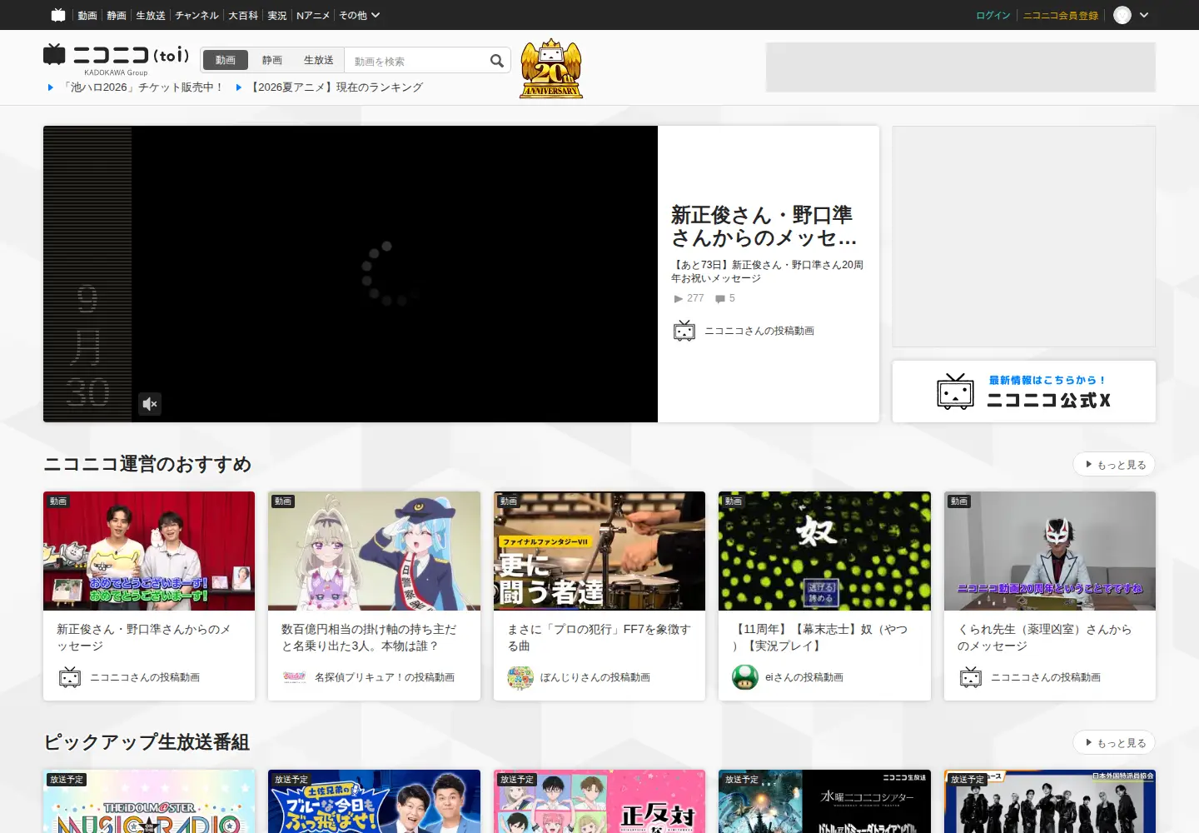Open Nアニメ in the top navigation
Image resolution: width=1199 pixels, height=833 pixels.
tap(313, 16)
